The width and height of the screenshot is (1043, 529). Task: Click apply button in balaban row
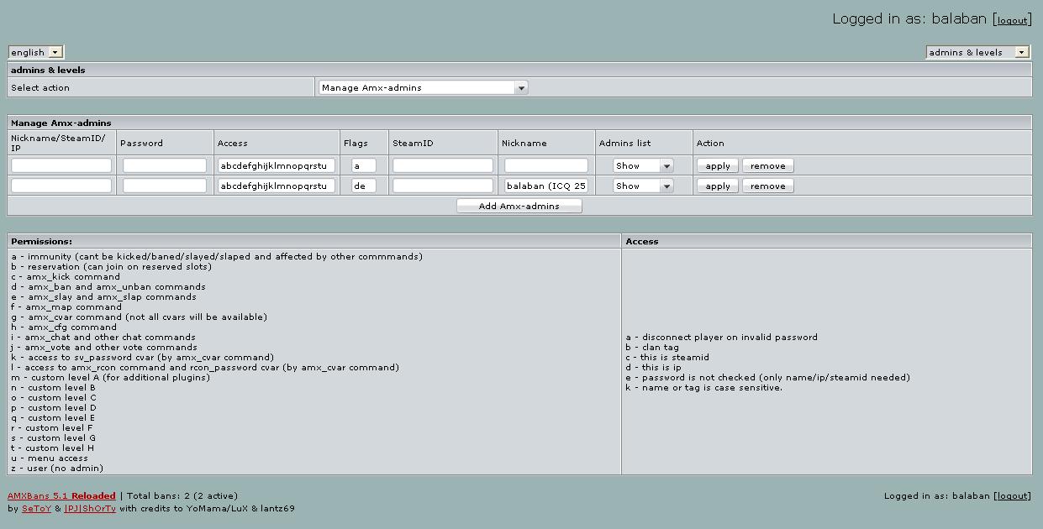point(718,186)
